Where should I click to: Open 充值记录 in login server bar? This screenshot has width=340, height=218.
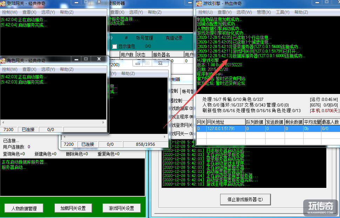[x=174, y=38]
